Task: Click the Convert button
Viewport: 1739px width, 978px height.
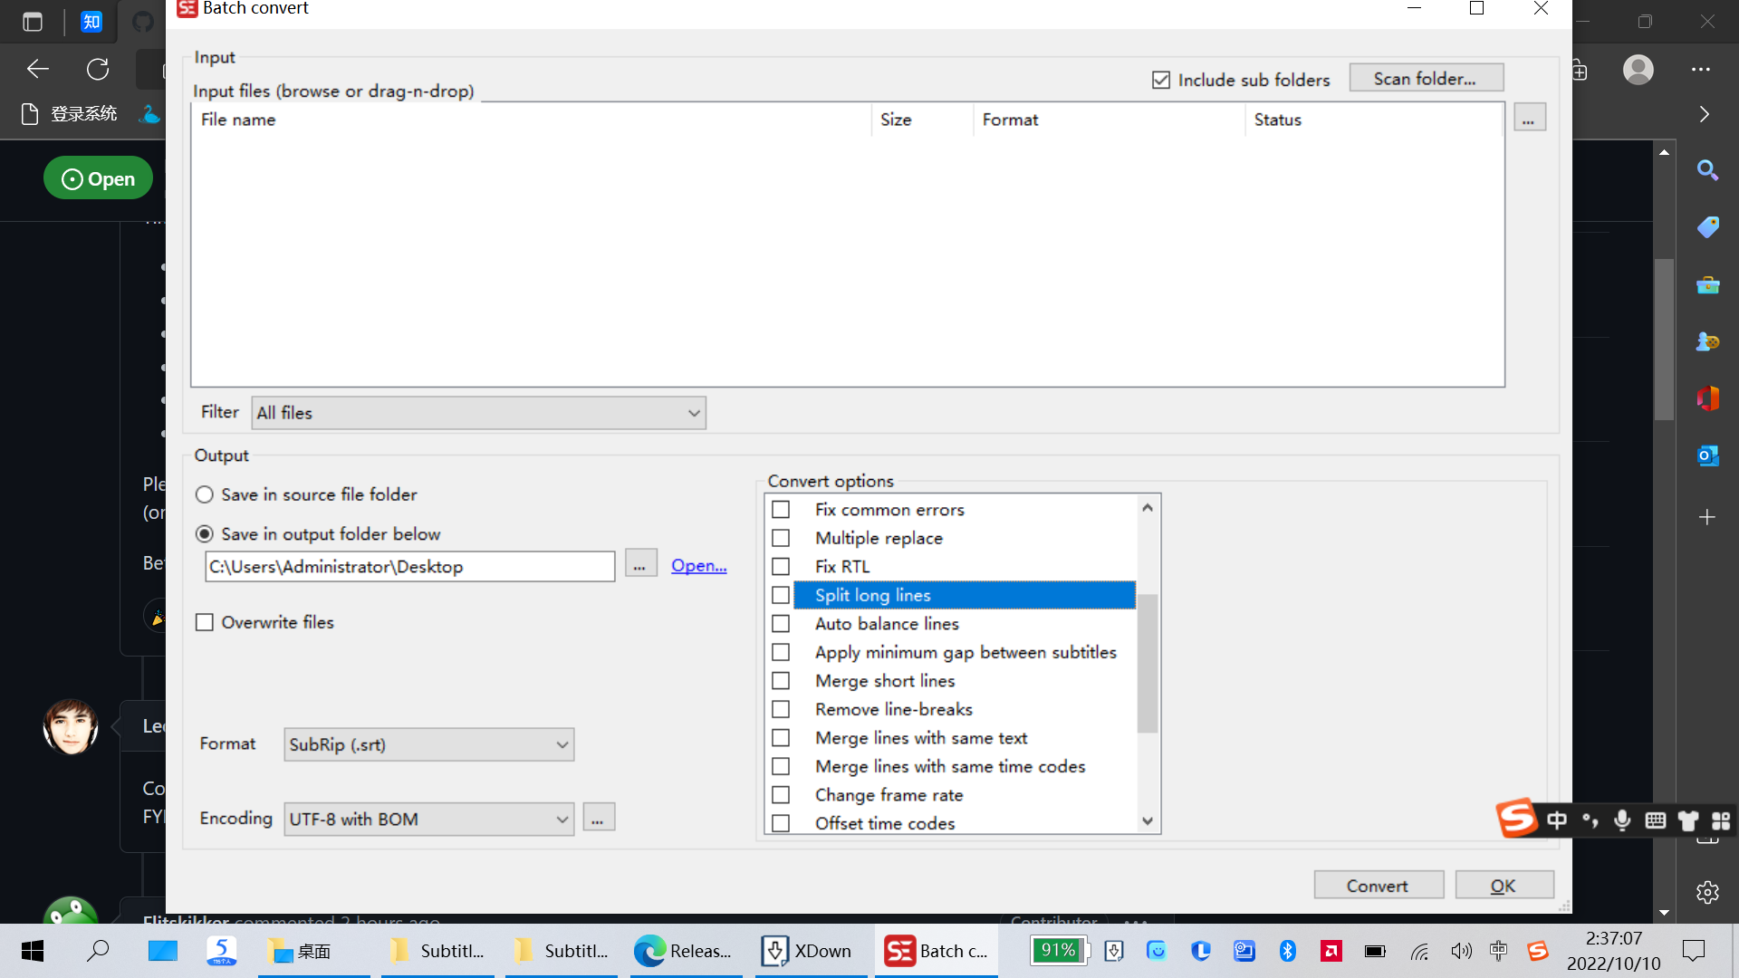Action: pos(1378,885)
